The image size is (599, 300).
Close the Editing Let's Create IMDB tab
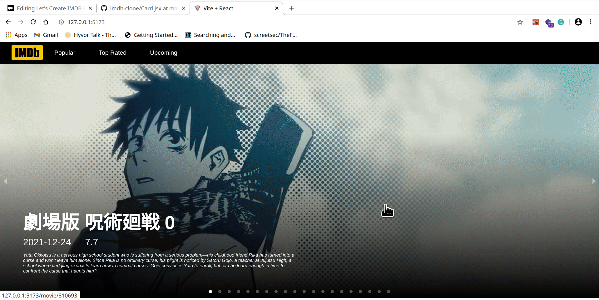[90, 8]
